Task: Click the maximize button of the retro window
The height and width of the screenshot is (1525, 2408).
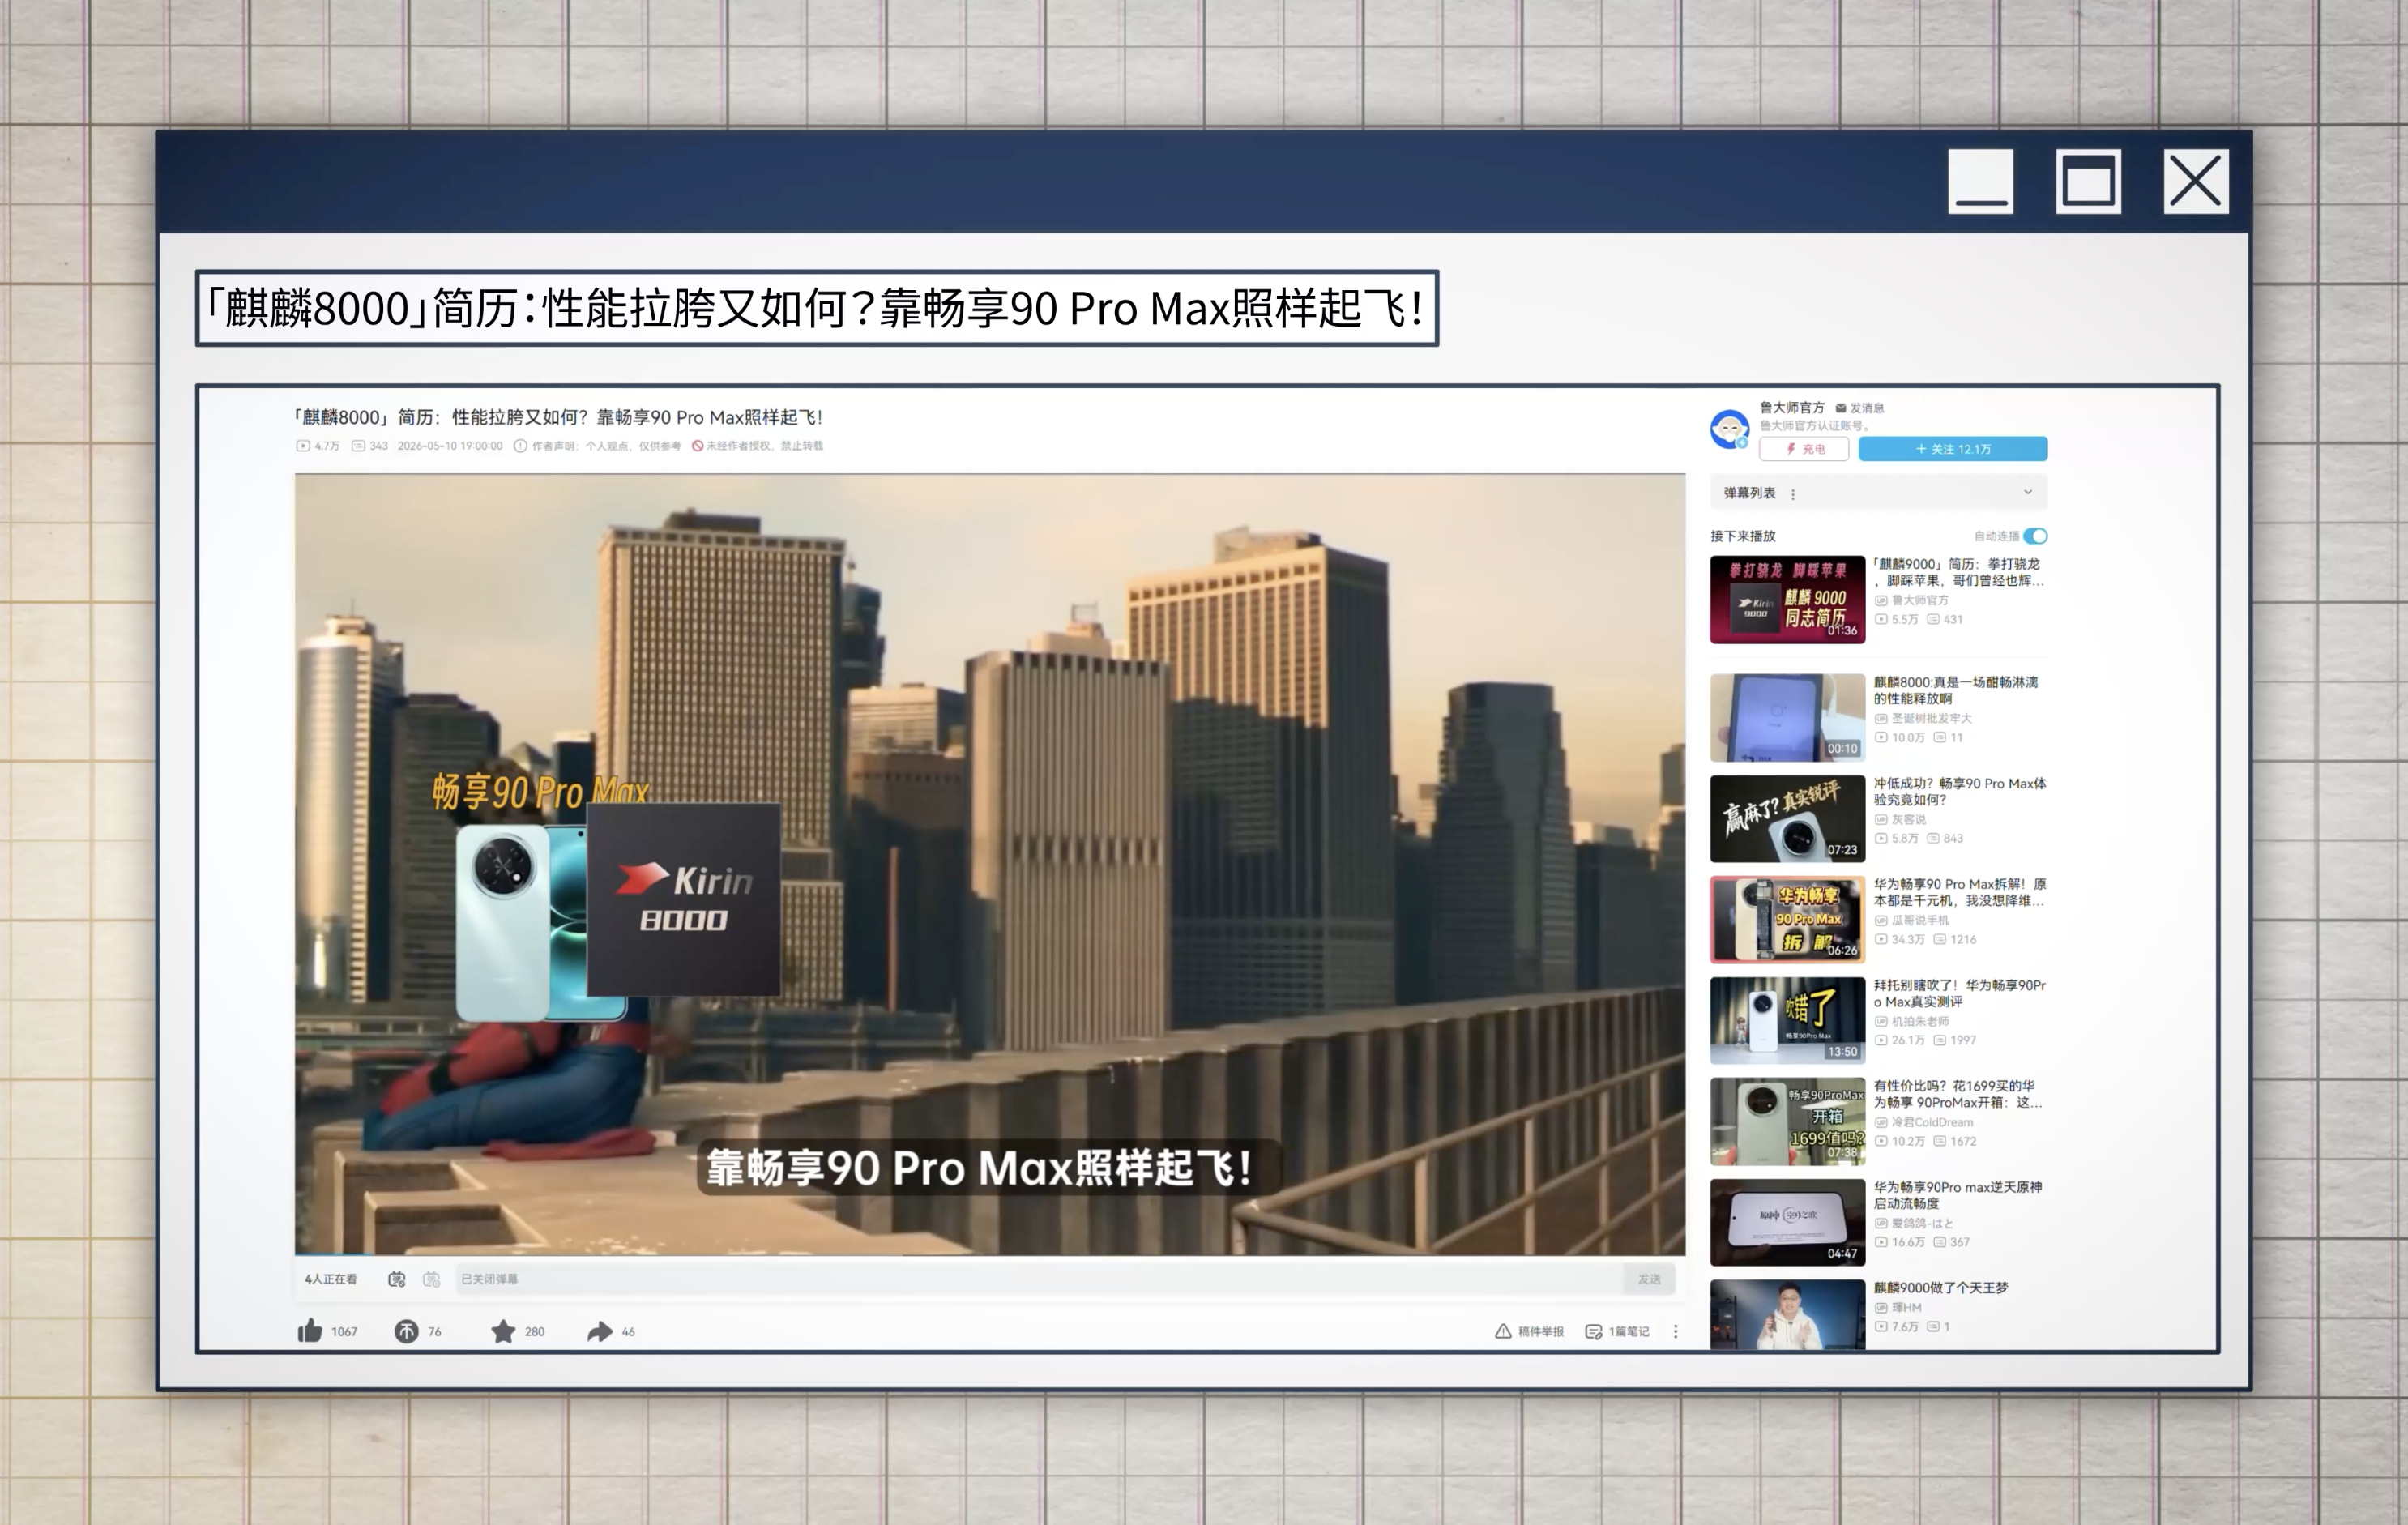Action: (2088, 181)
